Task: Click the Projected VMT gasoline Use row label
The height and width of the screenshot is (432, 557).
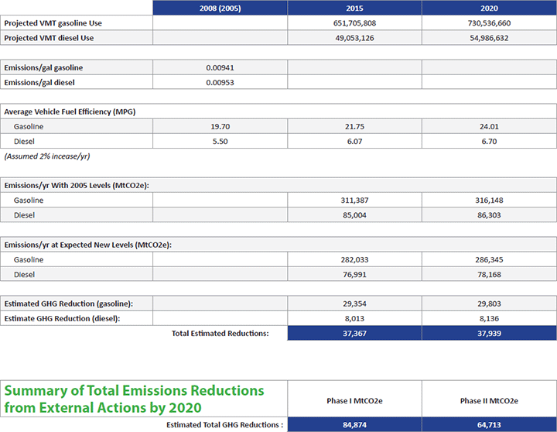Action: 53,23
